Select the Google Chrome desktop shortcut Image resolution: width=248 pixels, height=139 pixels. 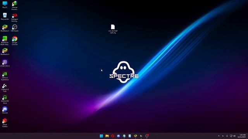coord(15,41)
